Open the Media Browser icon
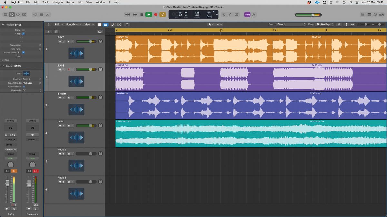The image size is (387, 217). (x=382, y=14)
